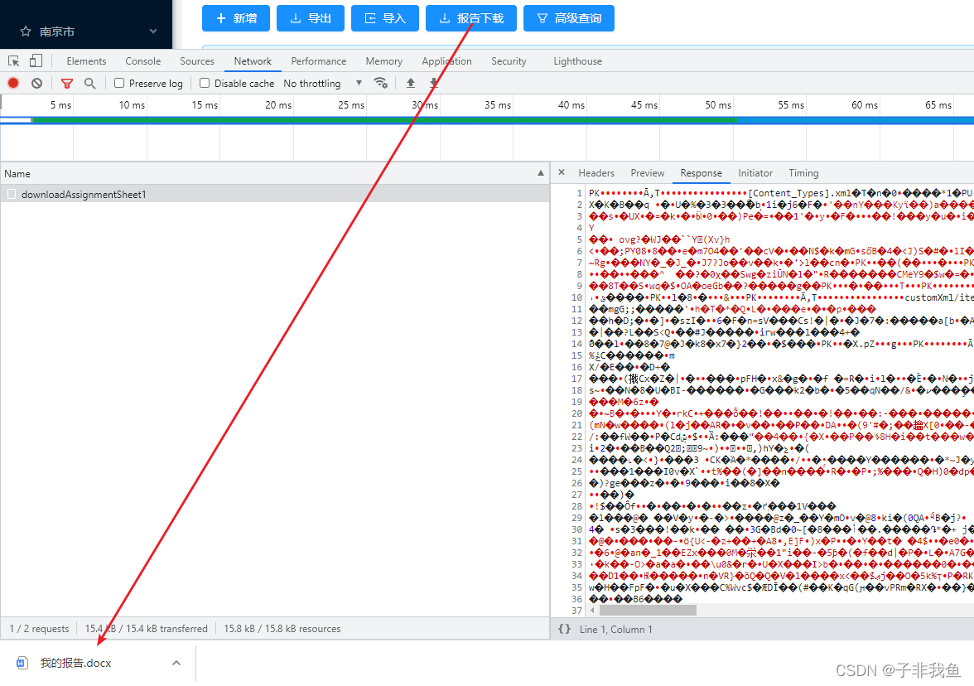This screenshot has height=686, width=974.
Task: Pretty print response braces icon
Action: 564,629
